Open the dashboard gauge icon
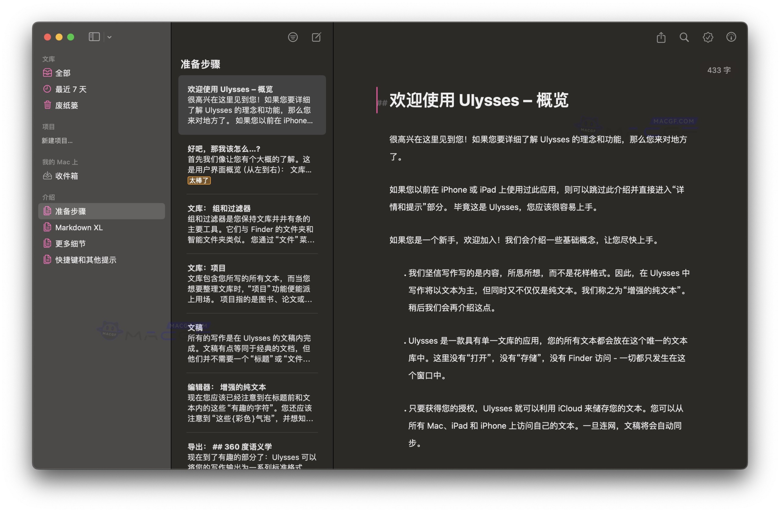This screenshot has width=780, height=512. (731, 37)
